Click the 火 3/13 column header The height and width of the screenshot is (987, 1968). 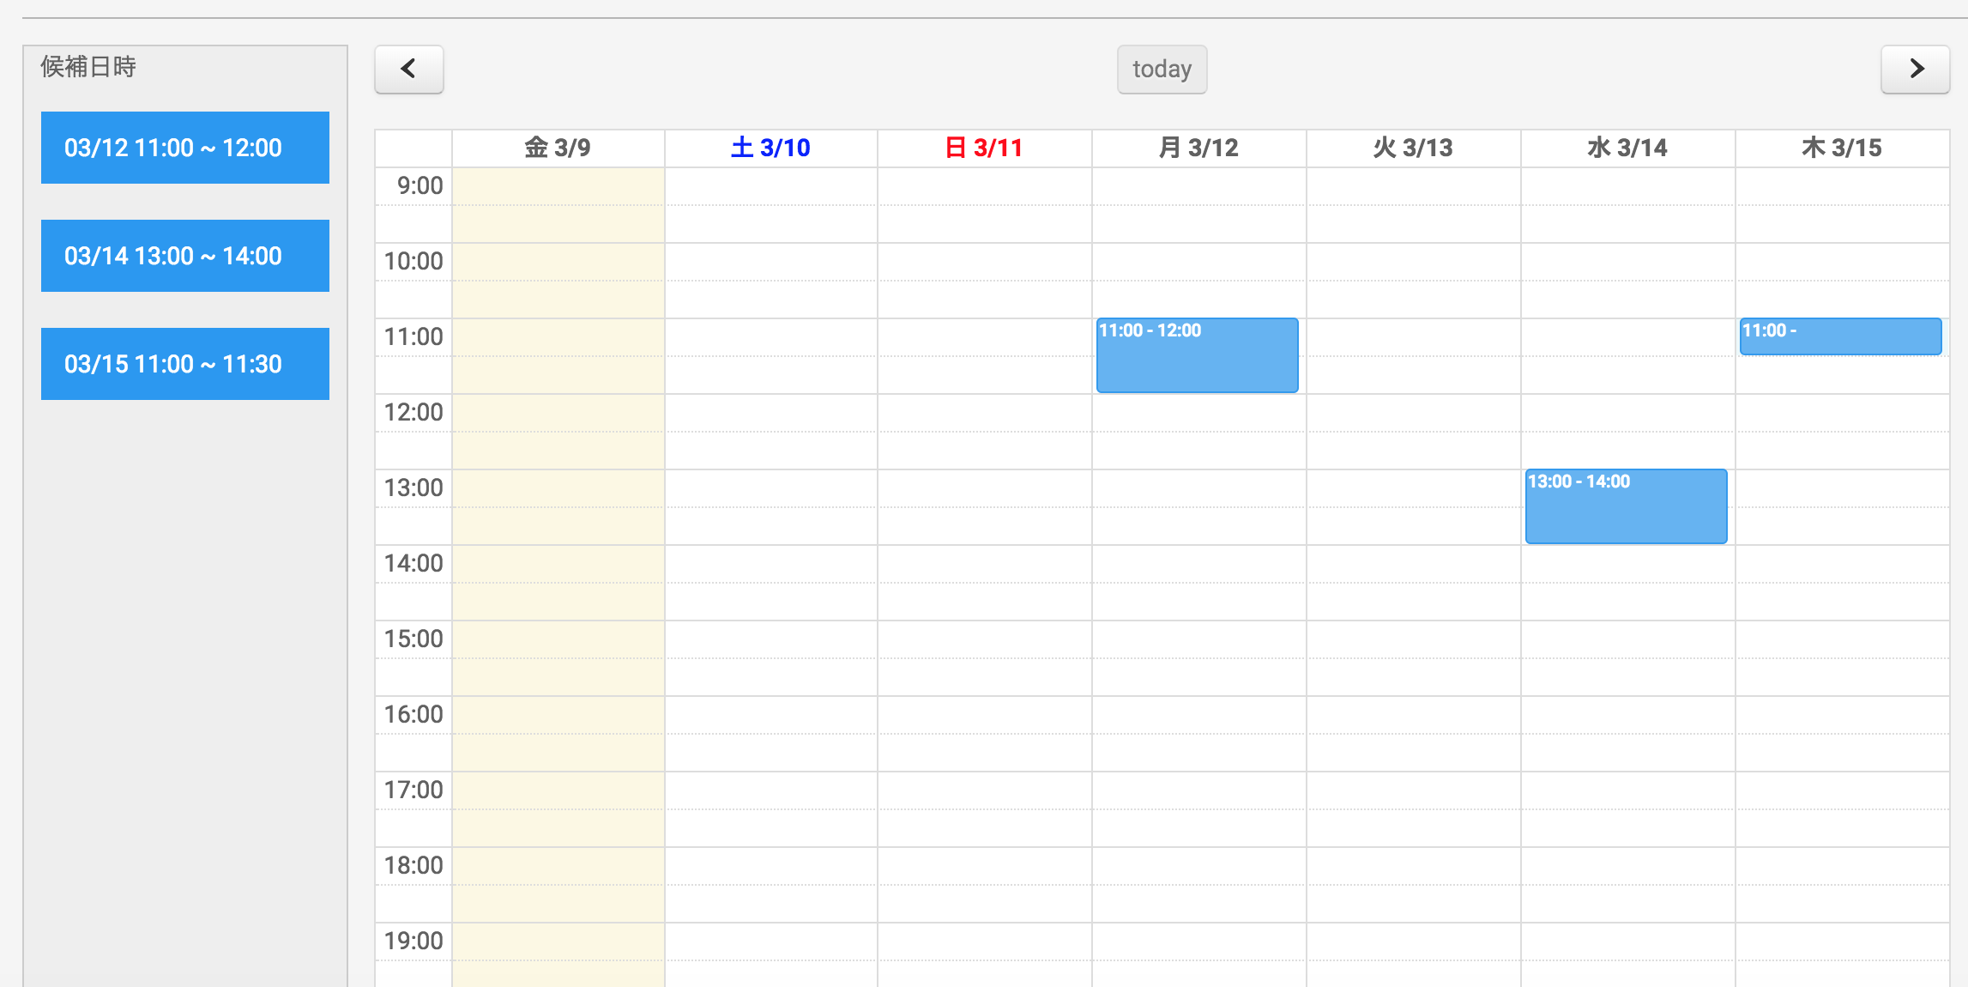pos(1413,148)
